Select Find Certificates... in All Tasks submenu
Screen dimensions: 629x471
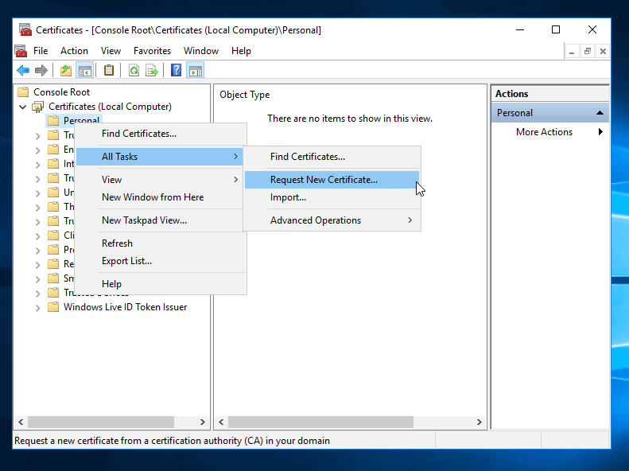coord(332,157)
